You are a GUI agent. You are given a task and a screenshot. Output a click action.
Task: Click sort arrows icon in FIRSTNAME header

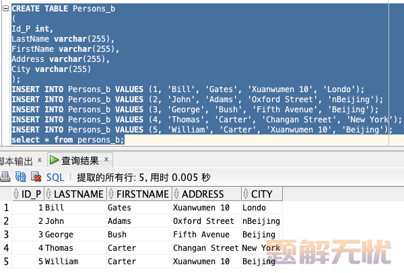pos(111,194)
